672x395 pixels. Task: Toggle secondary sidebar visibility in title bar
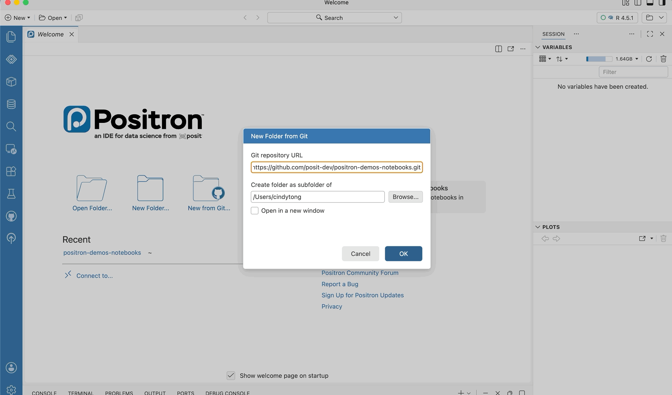coord(662,3)
